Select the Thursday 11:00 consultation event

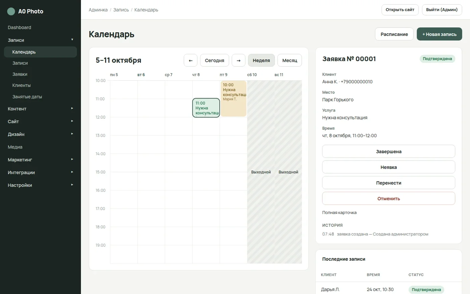pyautogui.click(x=206, y=108)
